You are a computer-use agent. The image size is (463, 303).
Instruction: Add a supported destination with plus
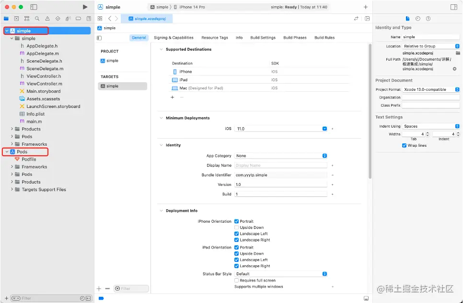pos(173,97)
